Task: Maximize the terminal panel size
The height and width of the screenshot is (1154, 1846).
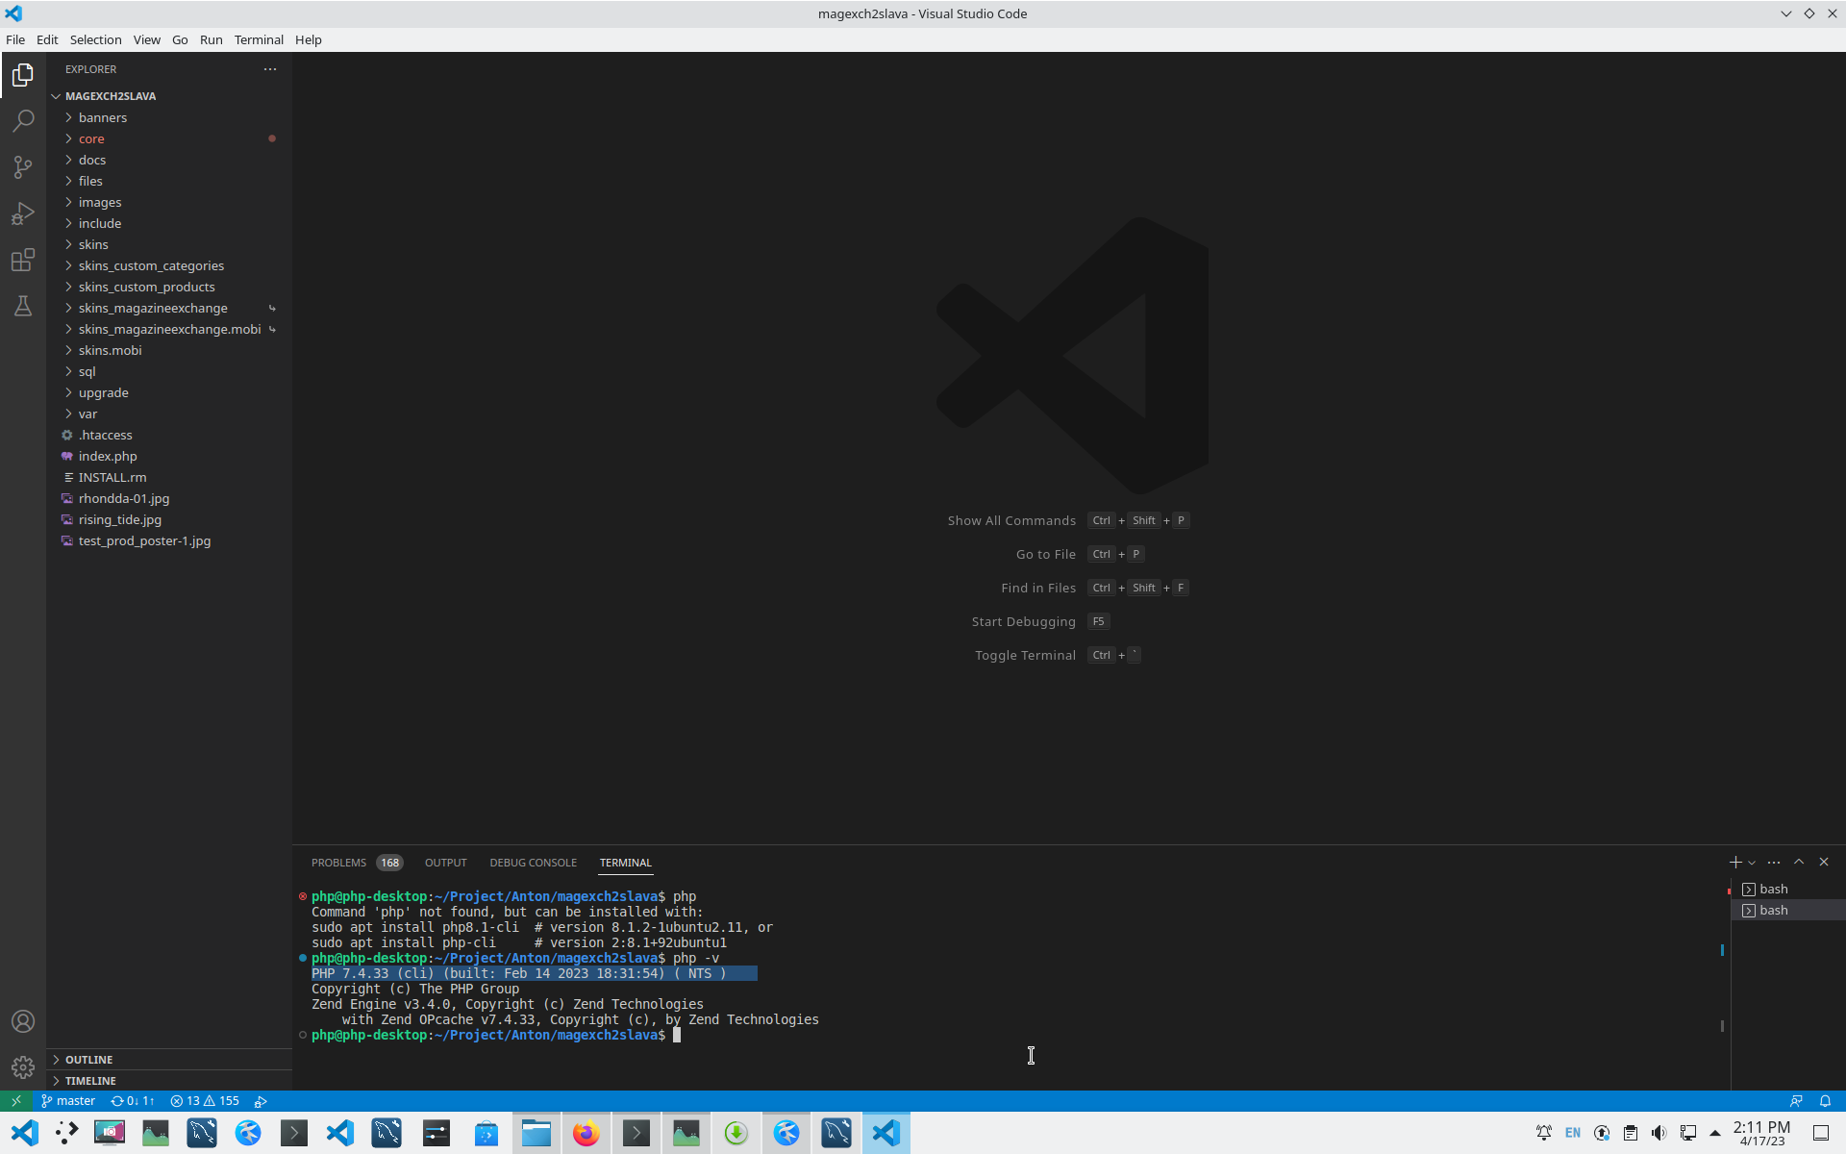Action: [1799, 863]
